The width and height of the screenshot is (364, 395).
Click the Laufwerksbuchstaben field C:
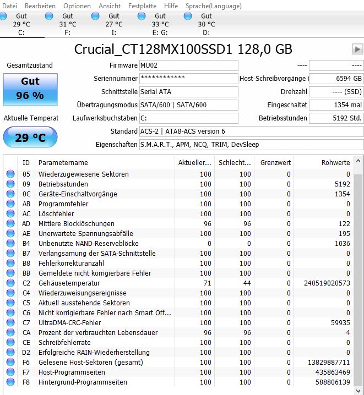click(x=188, y=118)
